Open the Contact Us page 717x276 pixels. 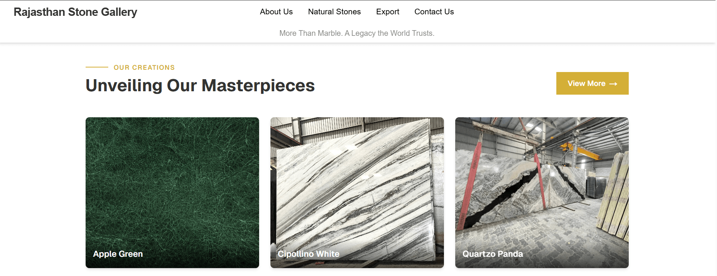tap(434, 12)
